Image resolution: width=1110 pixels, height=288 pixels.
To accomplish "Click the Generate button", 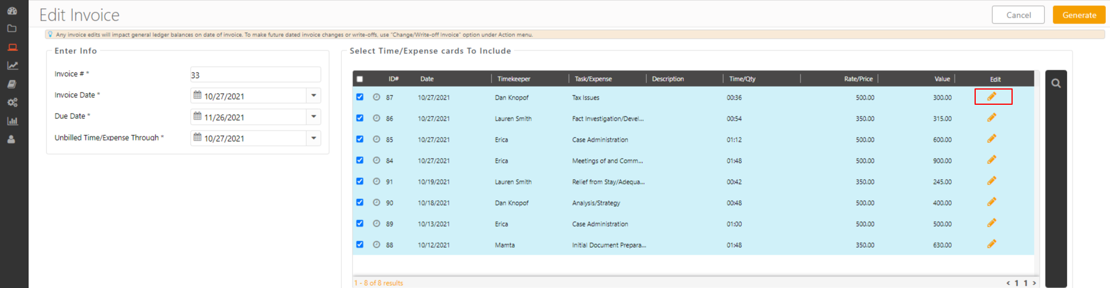I will 1078,15.
